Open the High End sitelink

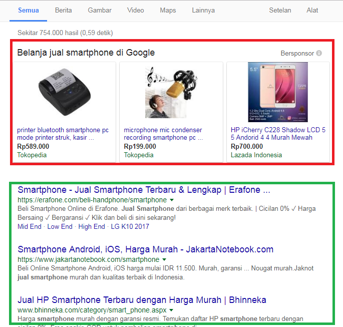(92, 226)
